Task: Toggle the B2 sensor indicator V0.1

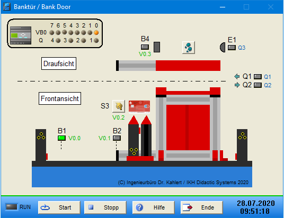Action: 117,138
